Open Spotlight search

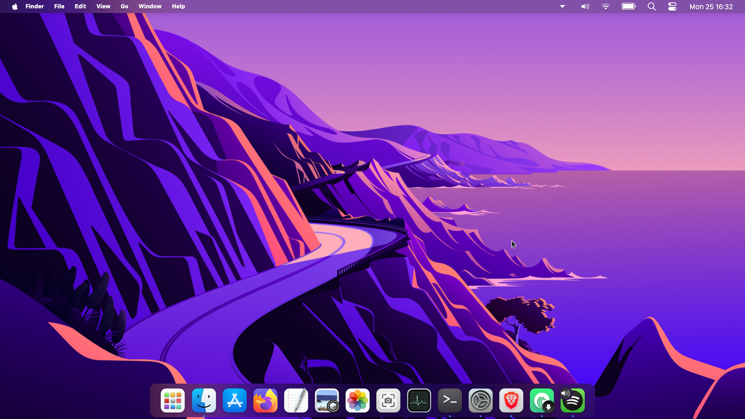[652, 7]
